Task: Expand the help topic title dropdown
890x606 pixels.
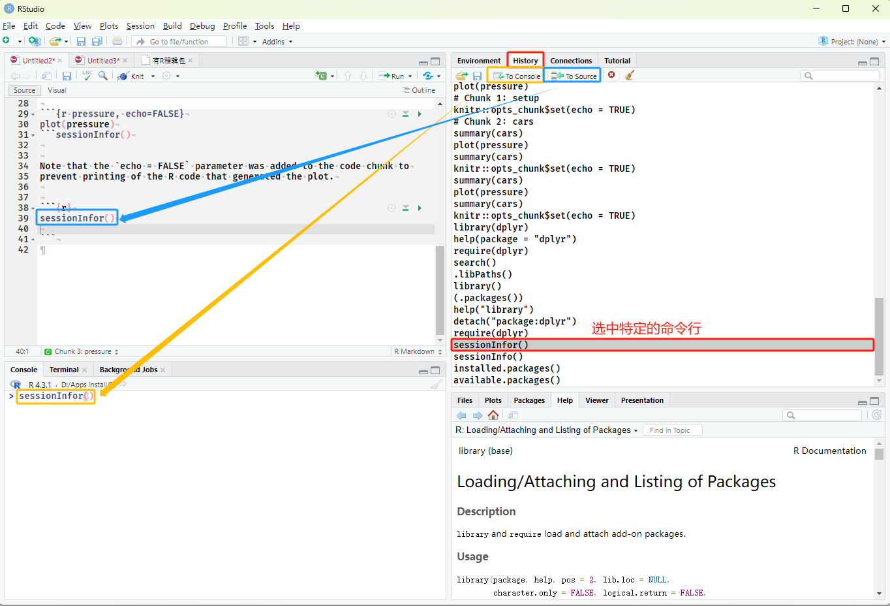Action: click(x=636, y=430)
